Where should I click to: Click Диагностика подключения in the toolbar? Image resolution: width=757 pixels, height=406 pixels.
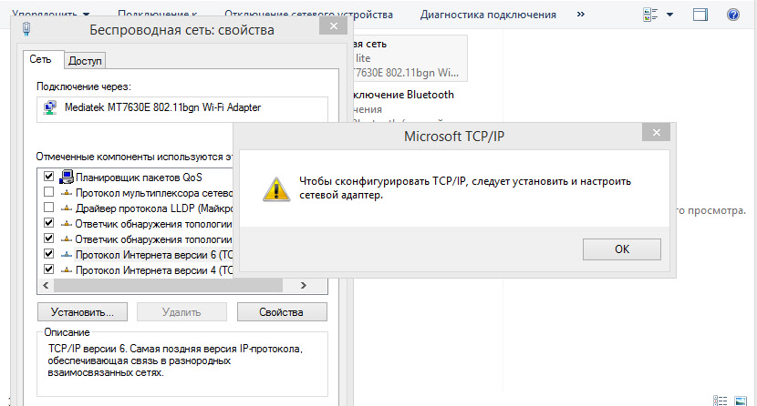pyautogui.click(x=488, y=15)
